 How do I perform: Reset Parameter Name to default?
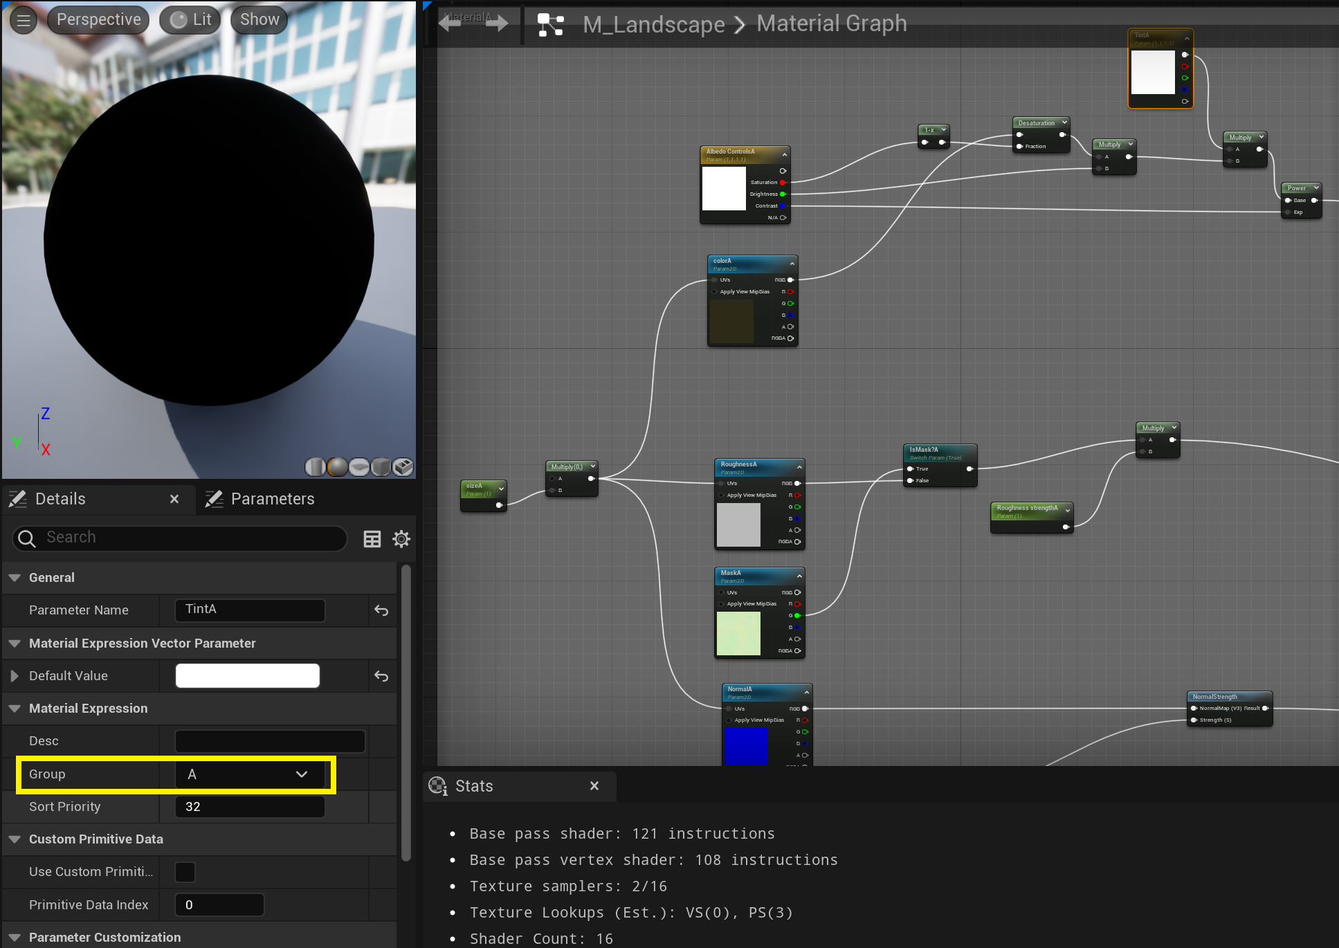point(381,610)
